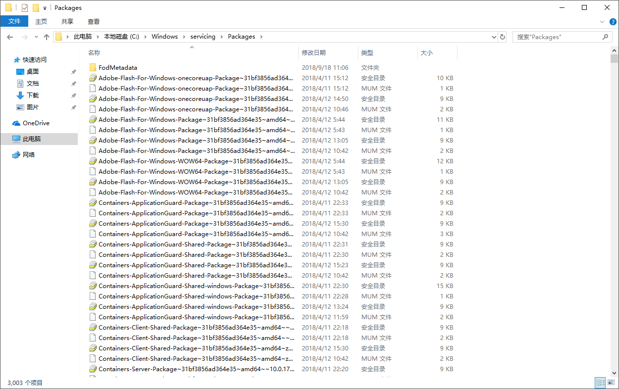Open the FodMetadata folder
The width and height of the screenshot is (619, 389).
(x=117, y=68)
